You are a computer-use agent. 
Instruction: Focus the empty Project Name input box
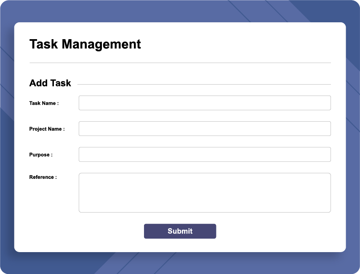coord(205,128)
